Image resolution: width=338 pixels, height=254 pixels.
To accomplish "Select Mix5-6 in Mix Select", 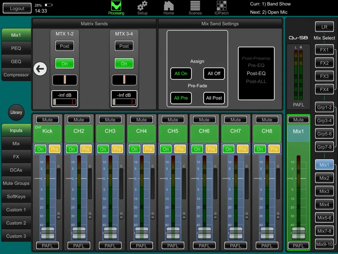I will coord(324,218).
